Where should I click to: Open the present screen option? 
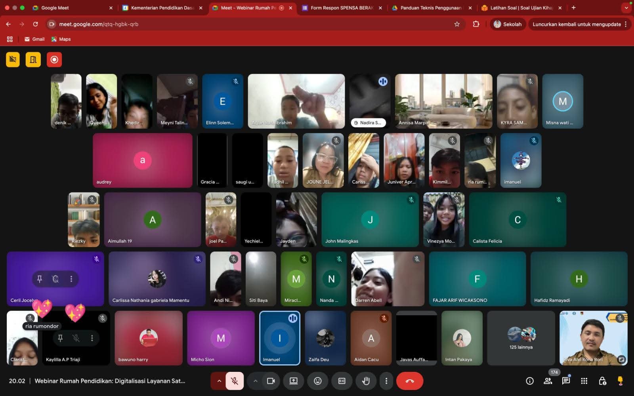point(294,381)
